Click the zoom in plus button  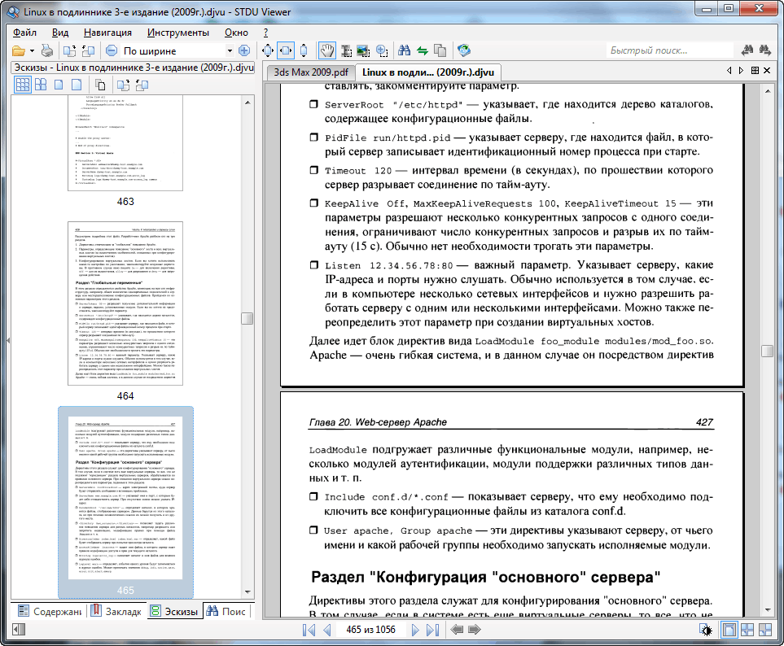coord(243,50)
